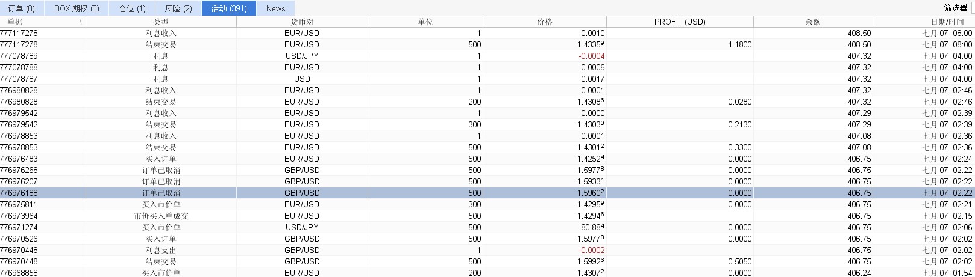
Task: Click the 单据 column header label
Action: coord(15,22)
